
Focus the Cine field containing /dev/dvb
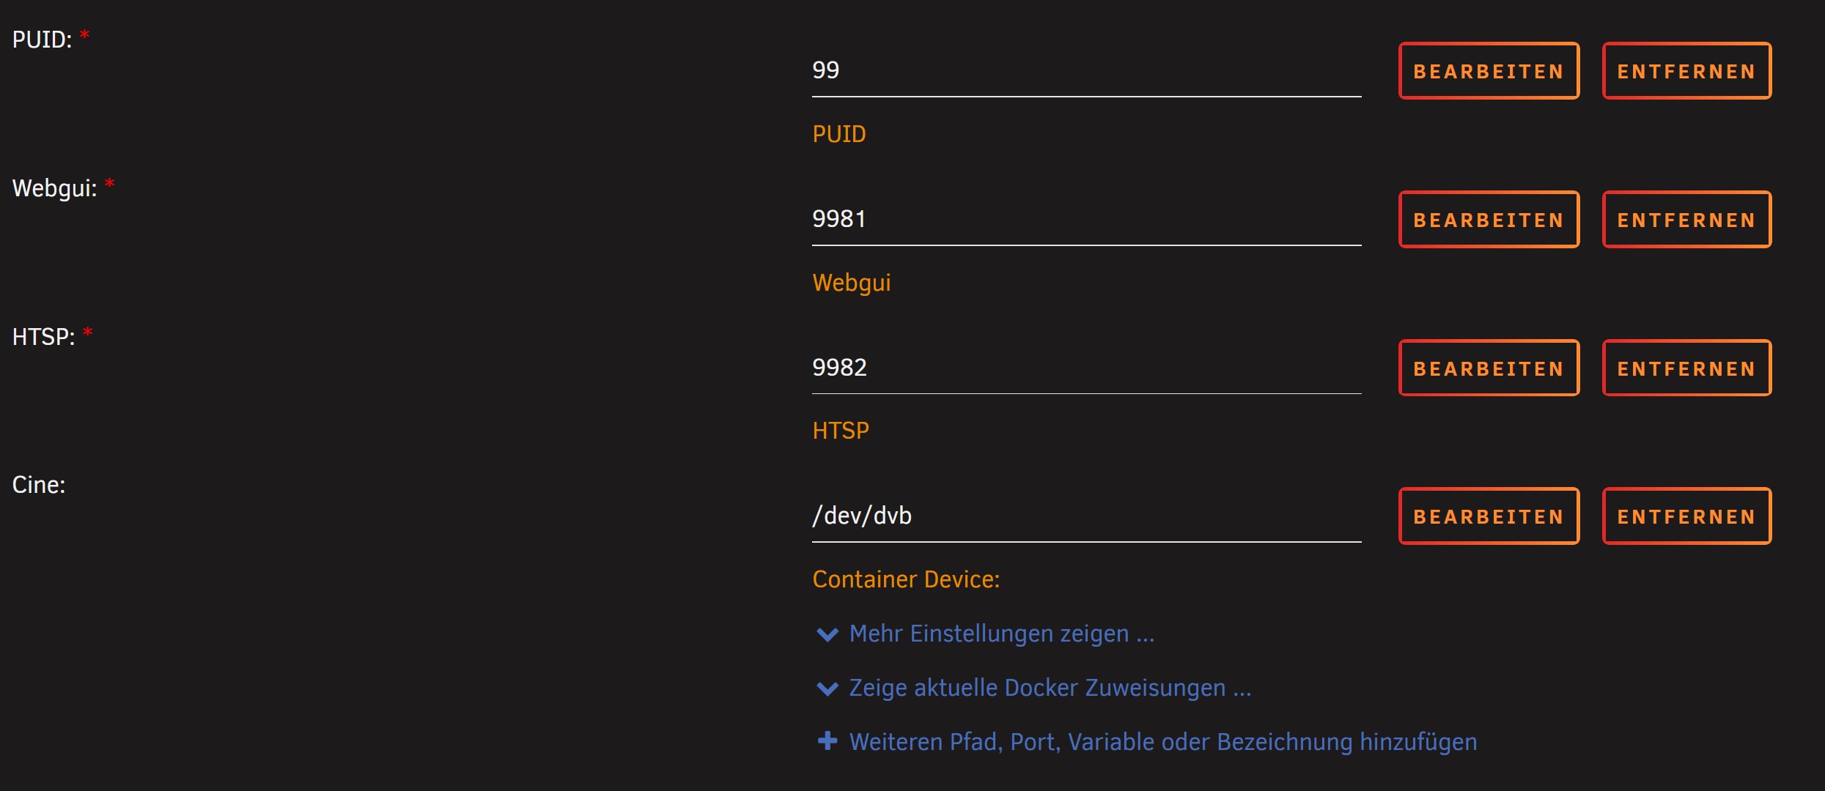1086,516
